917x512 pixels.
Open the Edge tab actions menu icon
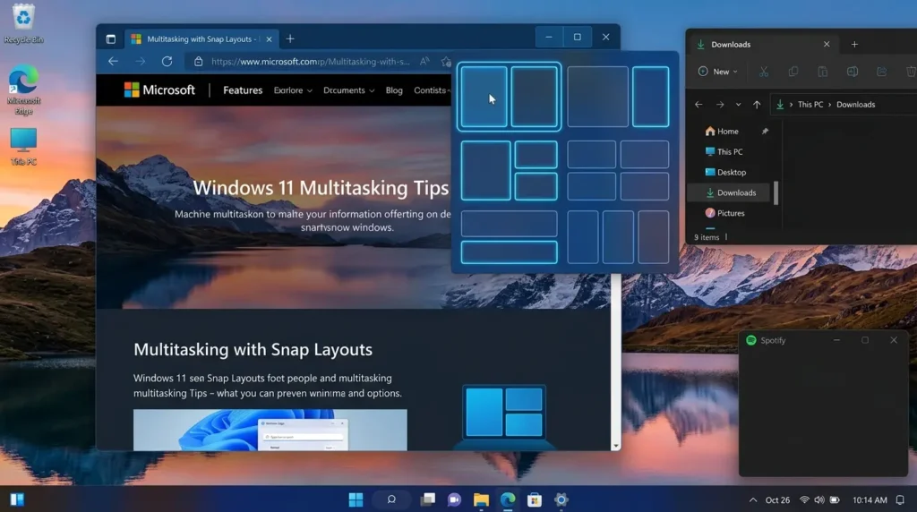coord(110,39)
